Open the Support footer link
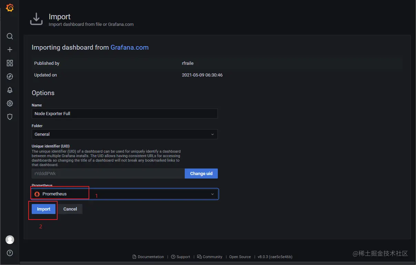The width and height of the screenshot is (416, 265). 181,257
